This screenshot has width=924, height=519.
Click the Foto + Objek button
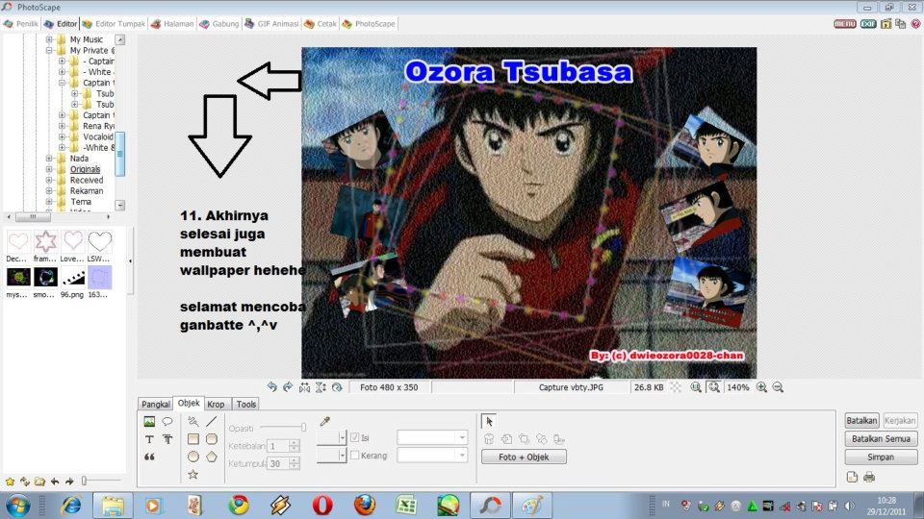(524, 457)
